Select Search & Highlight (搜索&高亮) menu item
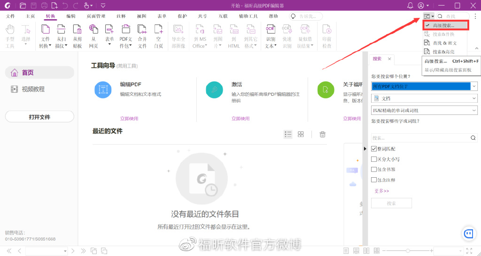Image resolution: width=481 pixels, height=256 pixels. pyautogui.click(x=443, y=52)
